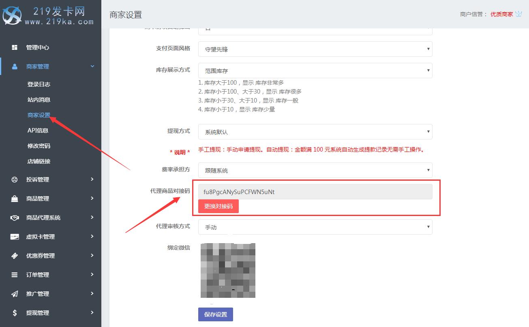
Task: Expand the 提现管理 menu chevron
Action: pyautogui.click(x=92, y=312)
